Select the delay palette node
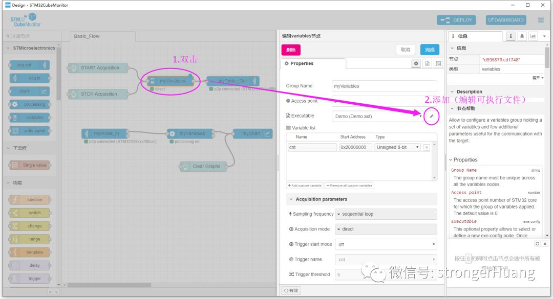553x299 pixels. pyautogui.click(x=29, y=265)
